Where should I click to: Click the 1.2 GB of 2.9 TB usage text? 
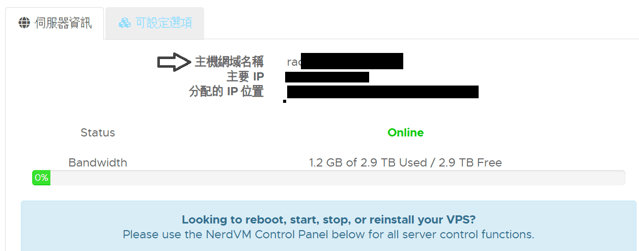(405, 163)
